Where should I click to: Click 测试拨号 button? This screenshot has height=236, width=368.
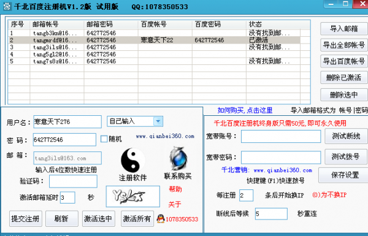(x=346, y=156)
